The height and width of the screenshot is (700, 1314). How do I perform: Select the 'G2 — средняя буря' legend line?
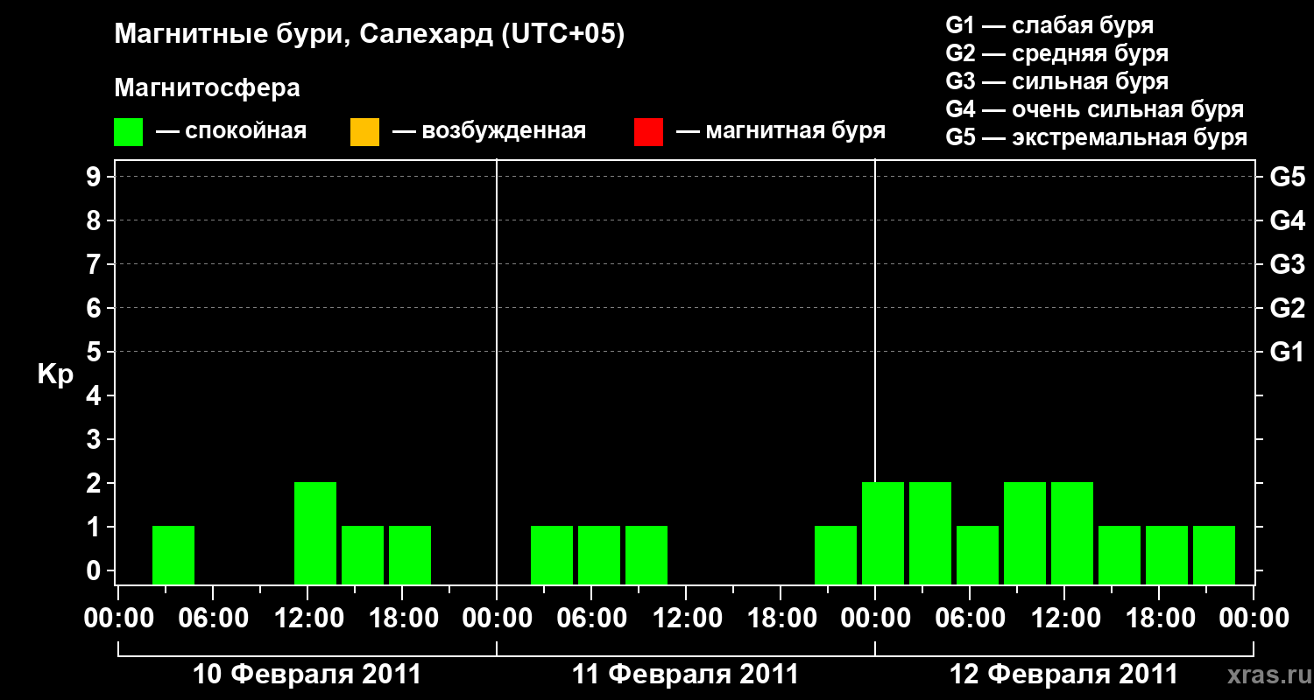(1057, 53)
